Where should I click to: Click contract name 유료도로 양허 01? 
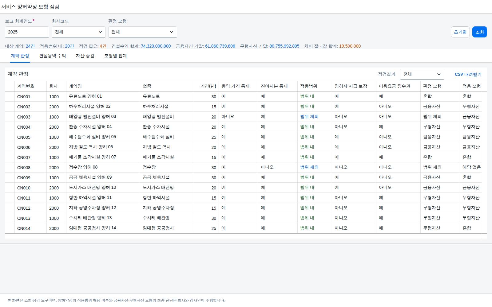click(x=85, y=96)
